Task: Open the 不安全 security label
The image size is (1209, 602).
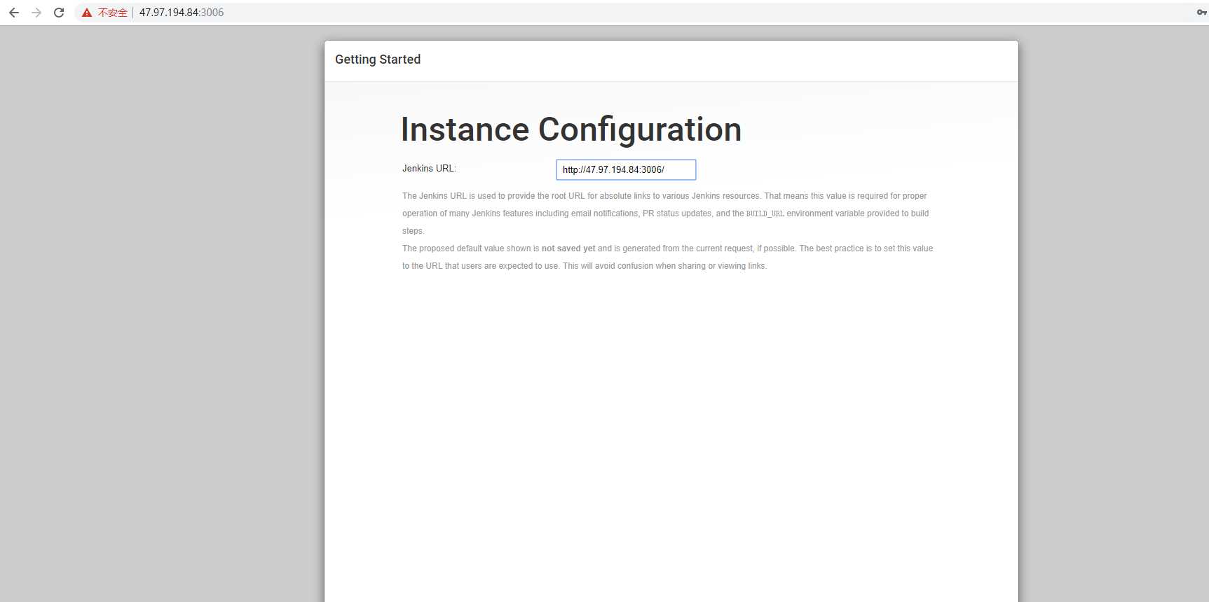Action: tap(112, 13)
